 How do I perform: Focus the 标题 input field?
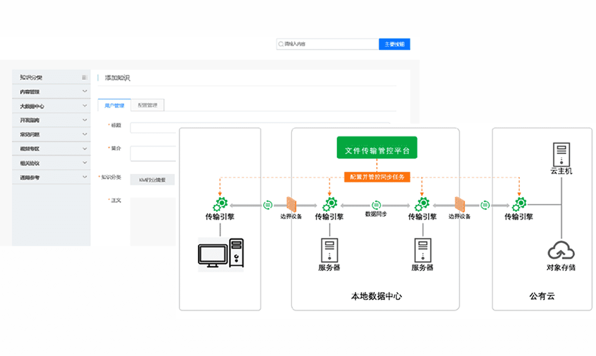(x=260, y=128)
